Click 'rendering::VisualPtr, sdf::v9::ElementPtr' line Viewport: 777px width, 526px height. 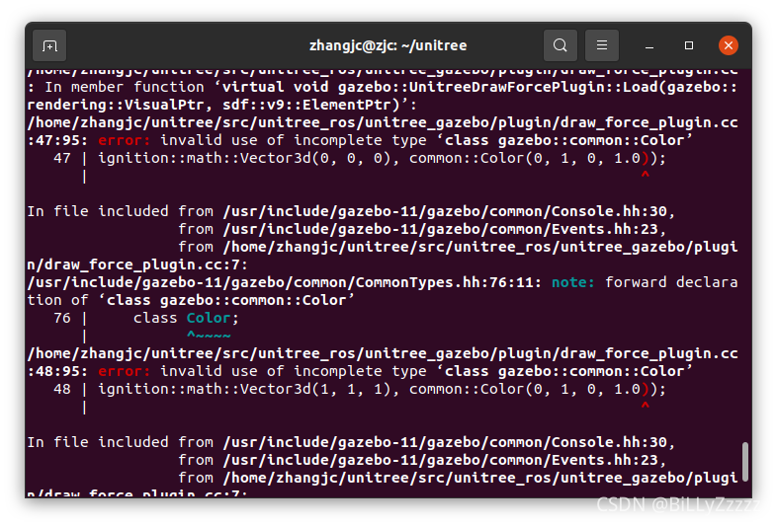click(222, 105)
